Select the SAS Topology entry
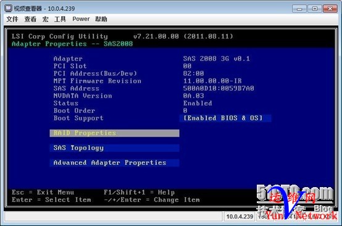This screenshot has height=226, width=342. 114,148
